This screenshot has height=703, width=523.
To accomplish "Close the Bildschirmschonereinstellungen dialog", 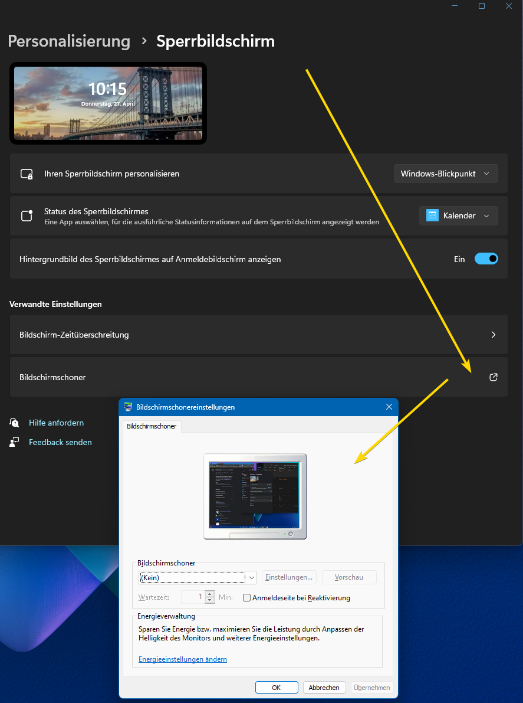I will [x=389, y=407].
